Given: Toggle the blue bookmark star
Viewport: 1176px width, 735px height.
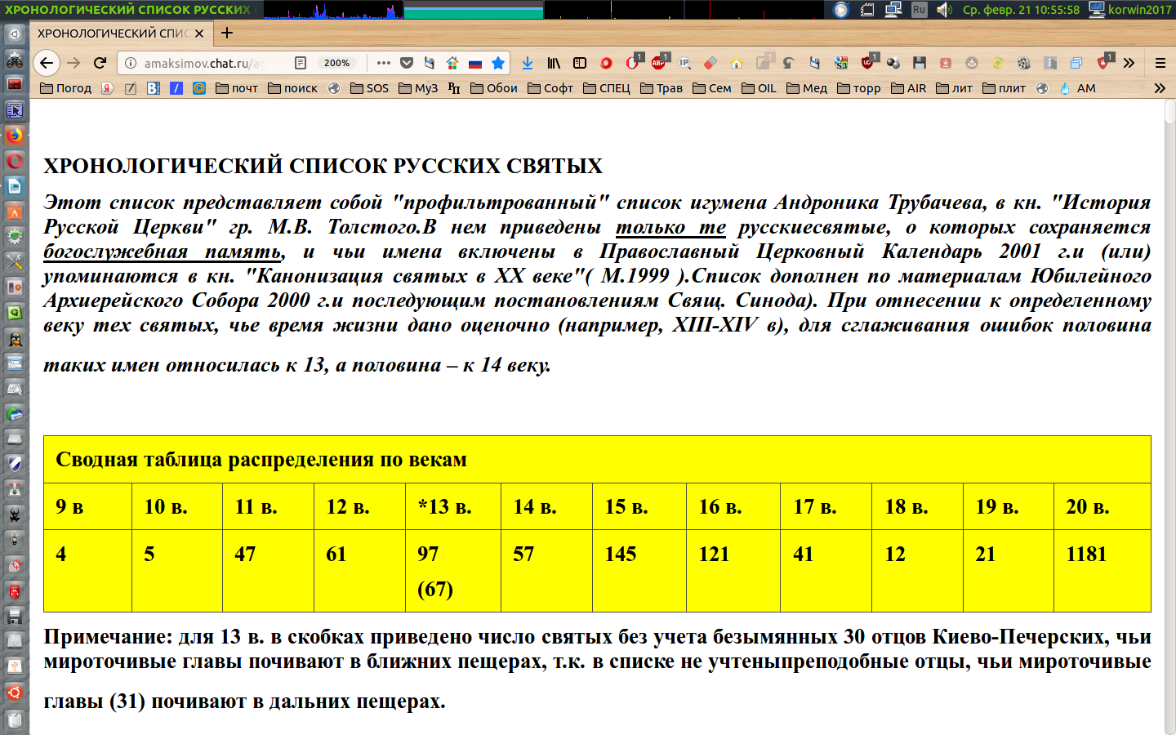Looking at the screenshot, I should (498, 63).
